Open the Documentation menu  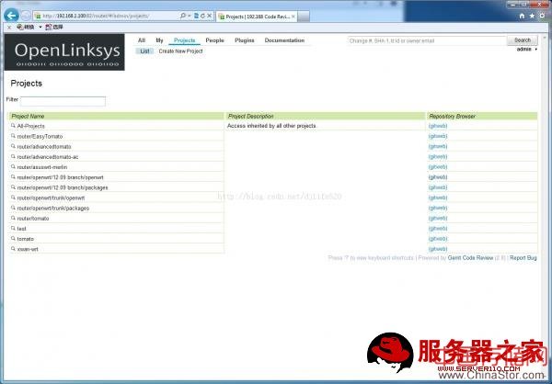point(284,40)
